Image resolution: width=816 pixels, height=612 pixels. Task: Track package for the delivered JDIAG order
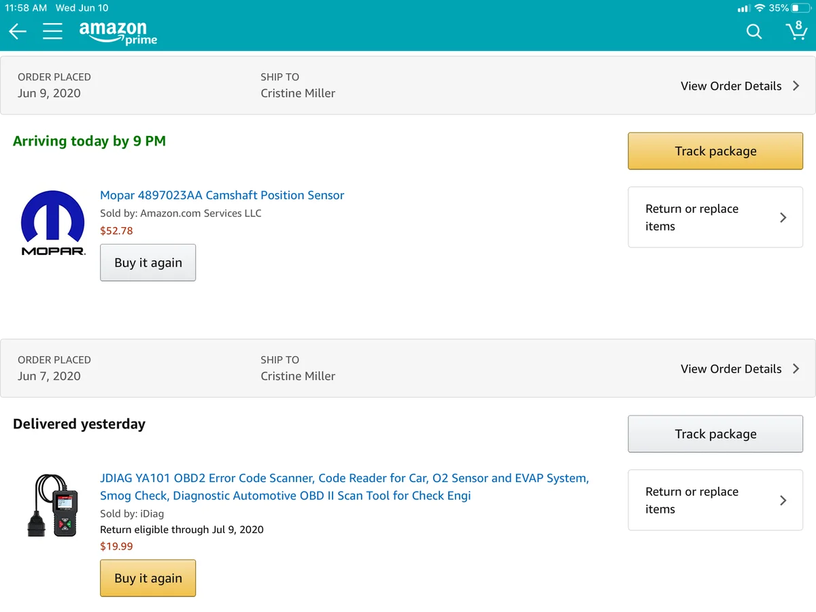pyautogui.click(x=715, y=434)
